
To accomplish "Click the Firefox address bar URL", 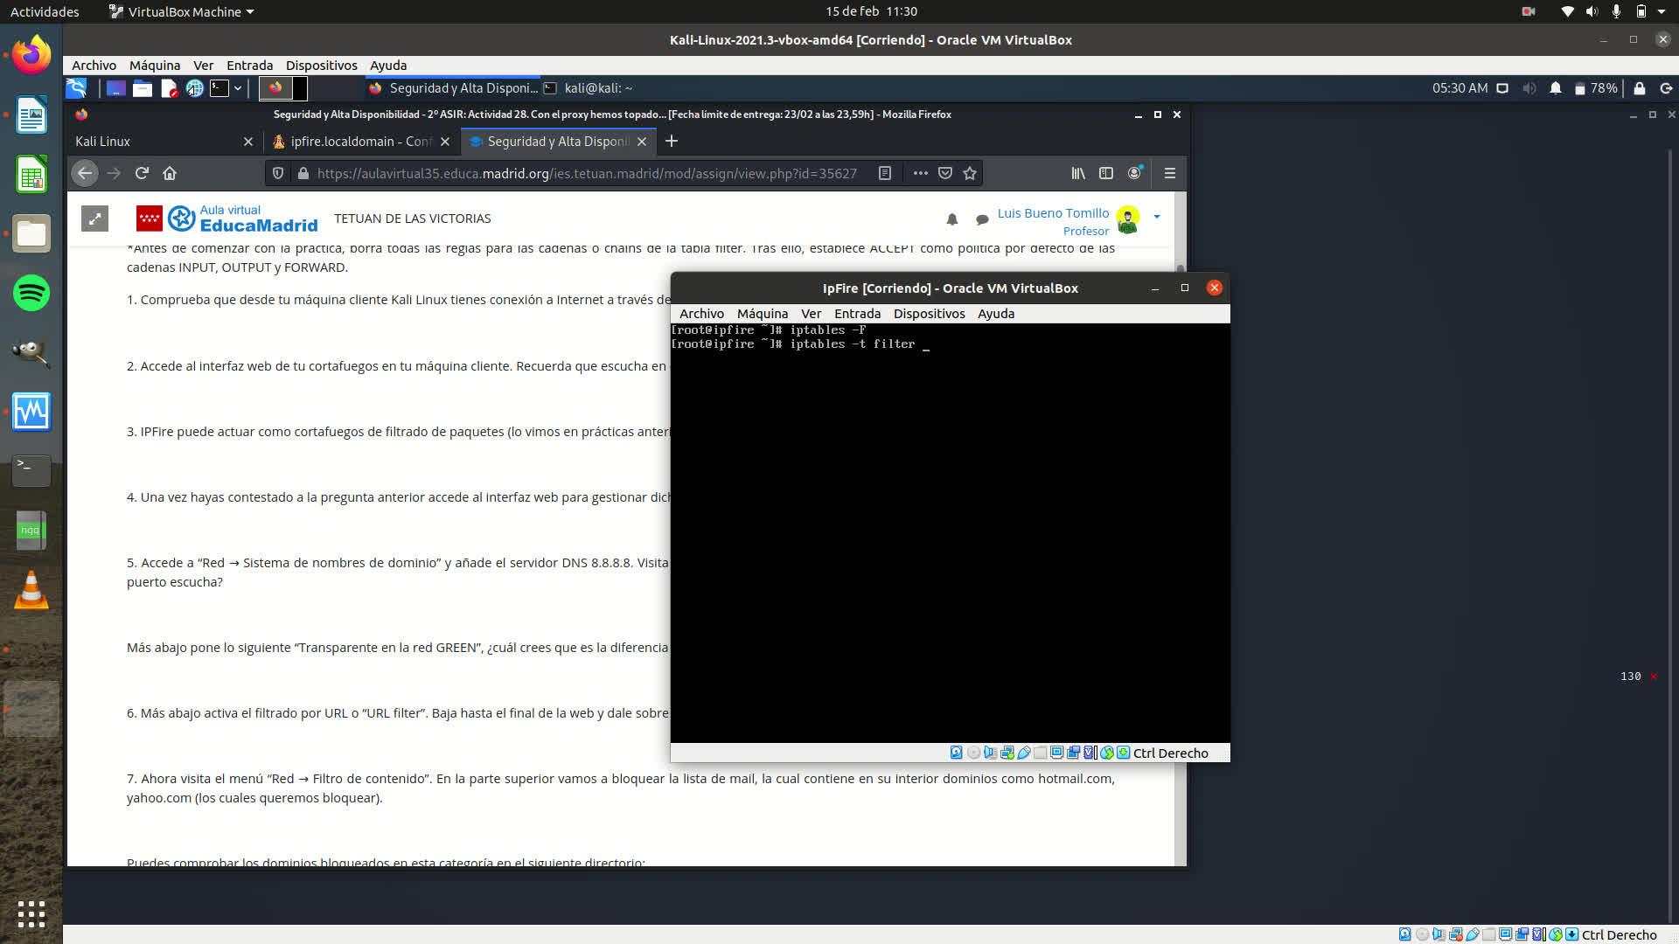I will 586,173.
